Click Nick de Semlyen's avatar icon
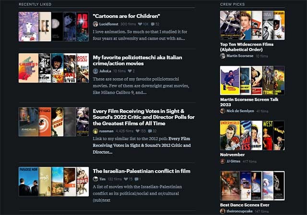The width and height of the screenshot is (307, 215). coord(223,111)
